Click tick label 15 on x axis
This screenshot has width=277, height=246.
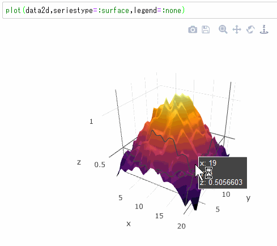click(159, 216)
